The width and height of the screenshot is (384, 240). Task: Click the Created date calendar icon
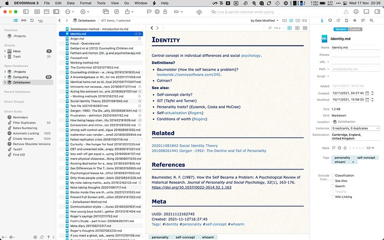[367, 94]
